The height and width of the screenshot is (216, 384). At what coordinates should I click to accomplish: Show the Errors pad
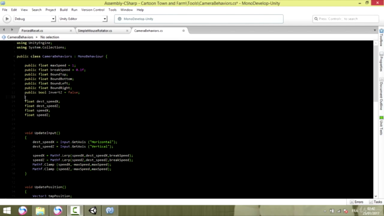pos(356,202)
